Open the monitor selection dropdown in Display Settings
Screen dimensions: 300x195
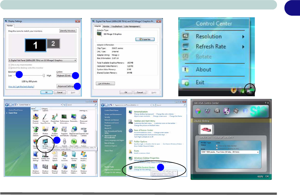[42, 60]
